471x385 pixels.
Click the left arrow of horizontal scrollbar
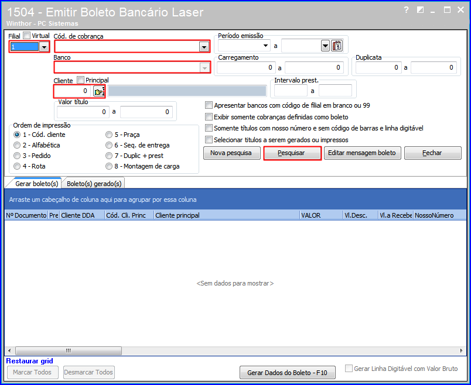tap(9, 350)
